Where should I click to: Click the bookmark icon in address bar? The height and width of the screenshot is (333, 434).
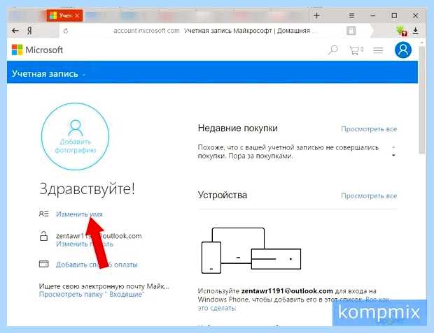[x=351, y=31]
